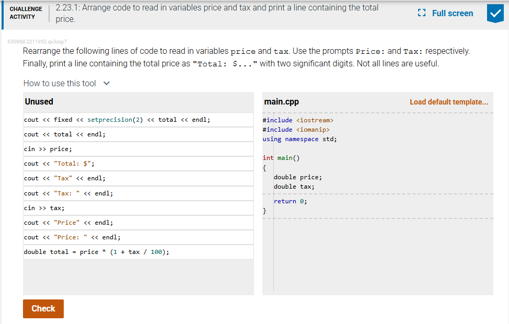Select the cout << total << endl; line

tap(138, 134)
